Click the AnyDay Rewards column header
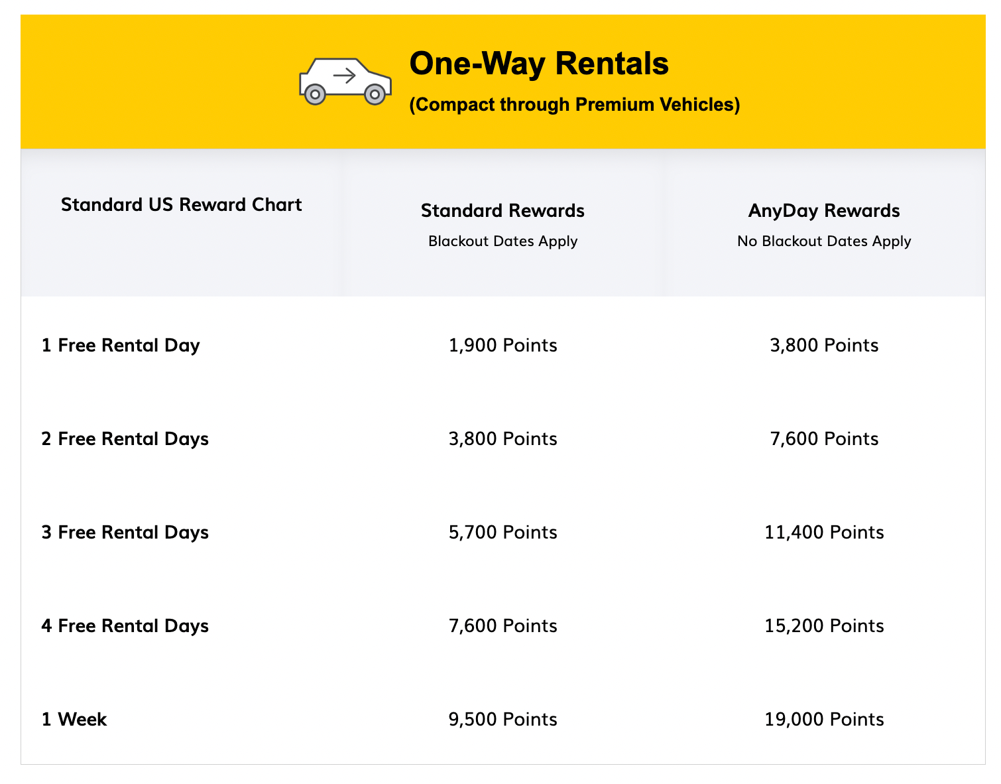The height and width of the screenshot is (784, 1001). pos(824,211)
